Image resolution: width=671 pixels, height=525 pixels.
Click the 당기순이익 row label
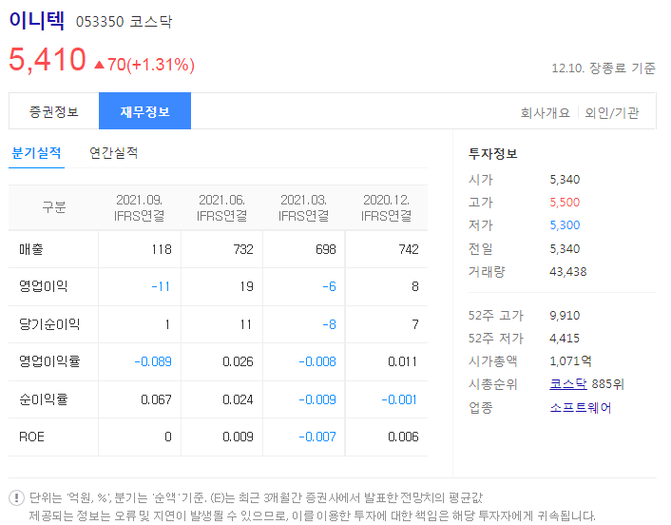[49, 324]
